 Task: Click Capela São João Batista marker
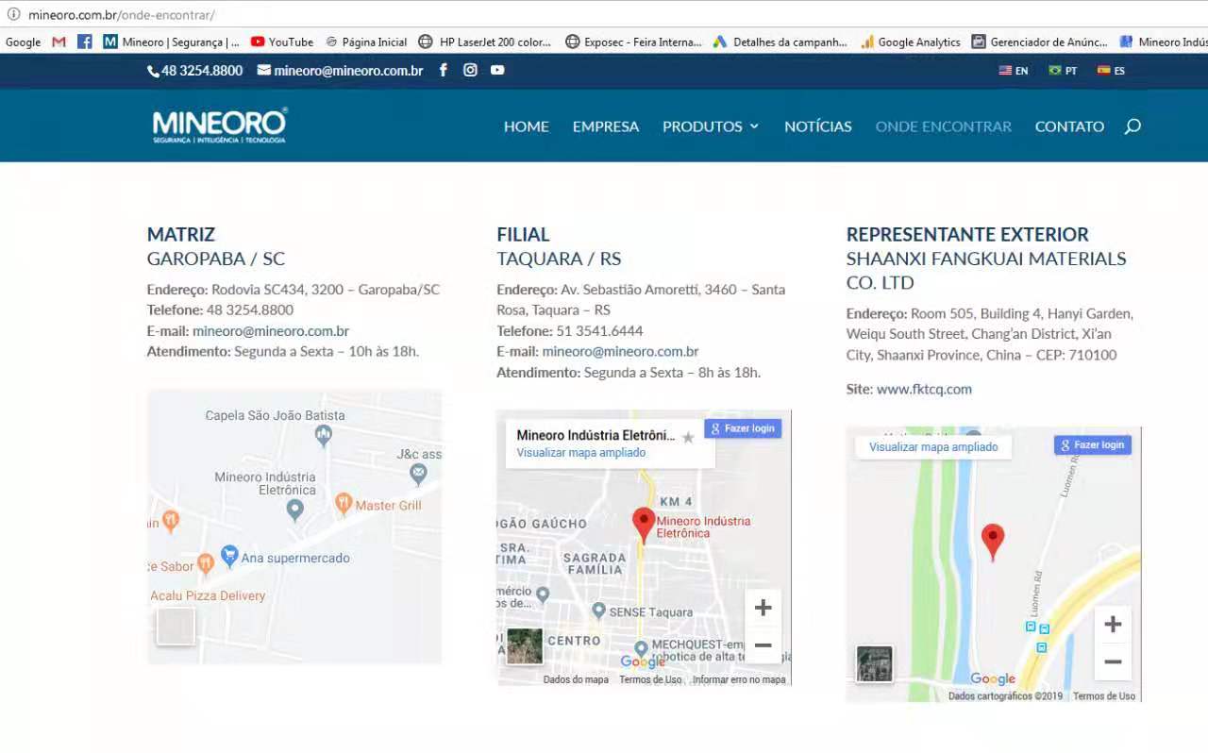coord(324,436)
